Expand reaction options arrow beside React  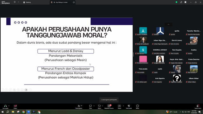(x=102, y=106)
